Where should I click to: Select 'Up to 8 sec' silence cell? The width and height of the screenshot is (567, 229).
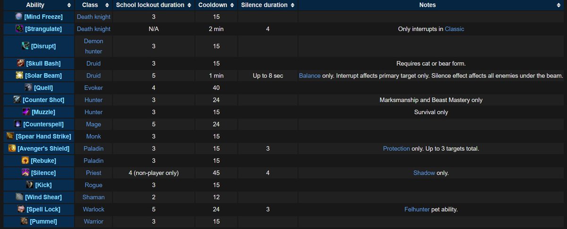[268, 76]
